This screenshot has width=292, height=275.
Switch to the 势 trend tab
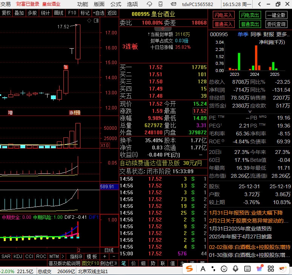click(x=153, y=263)
